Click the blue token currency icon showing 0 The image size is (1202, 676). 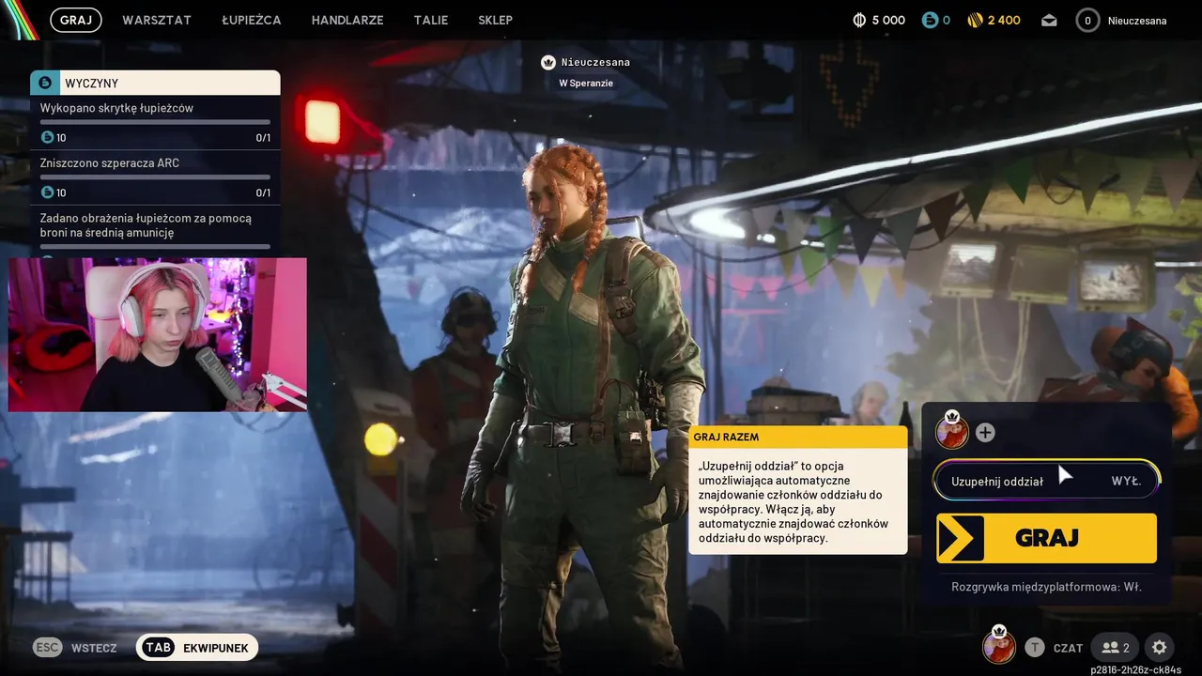point(930,20)
